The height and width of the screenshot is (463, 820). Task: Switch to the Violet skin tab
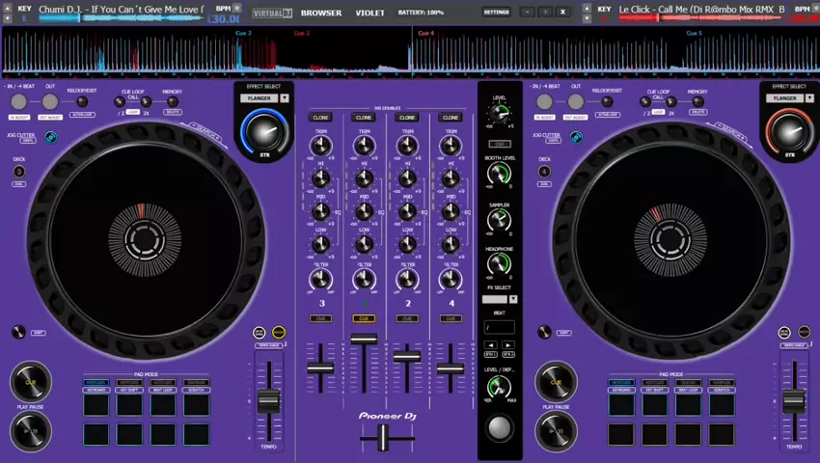point(370,13)
